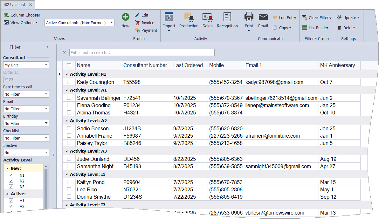
Task: Click the Log Entry button
Action: click(284, 18)
